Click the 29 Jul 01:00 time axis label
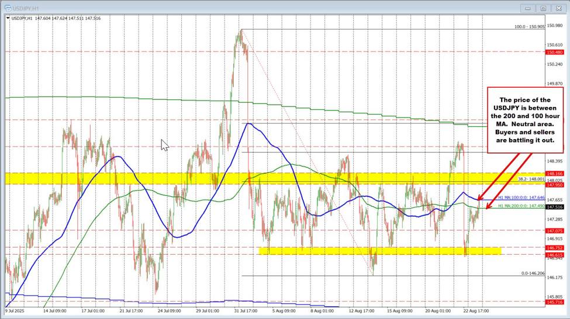The height and width of the screenshot is (319, 570). pyautogui.click(x=208, y=311)
